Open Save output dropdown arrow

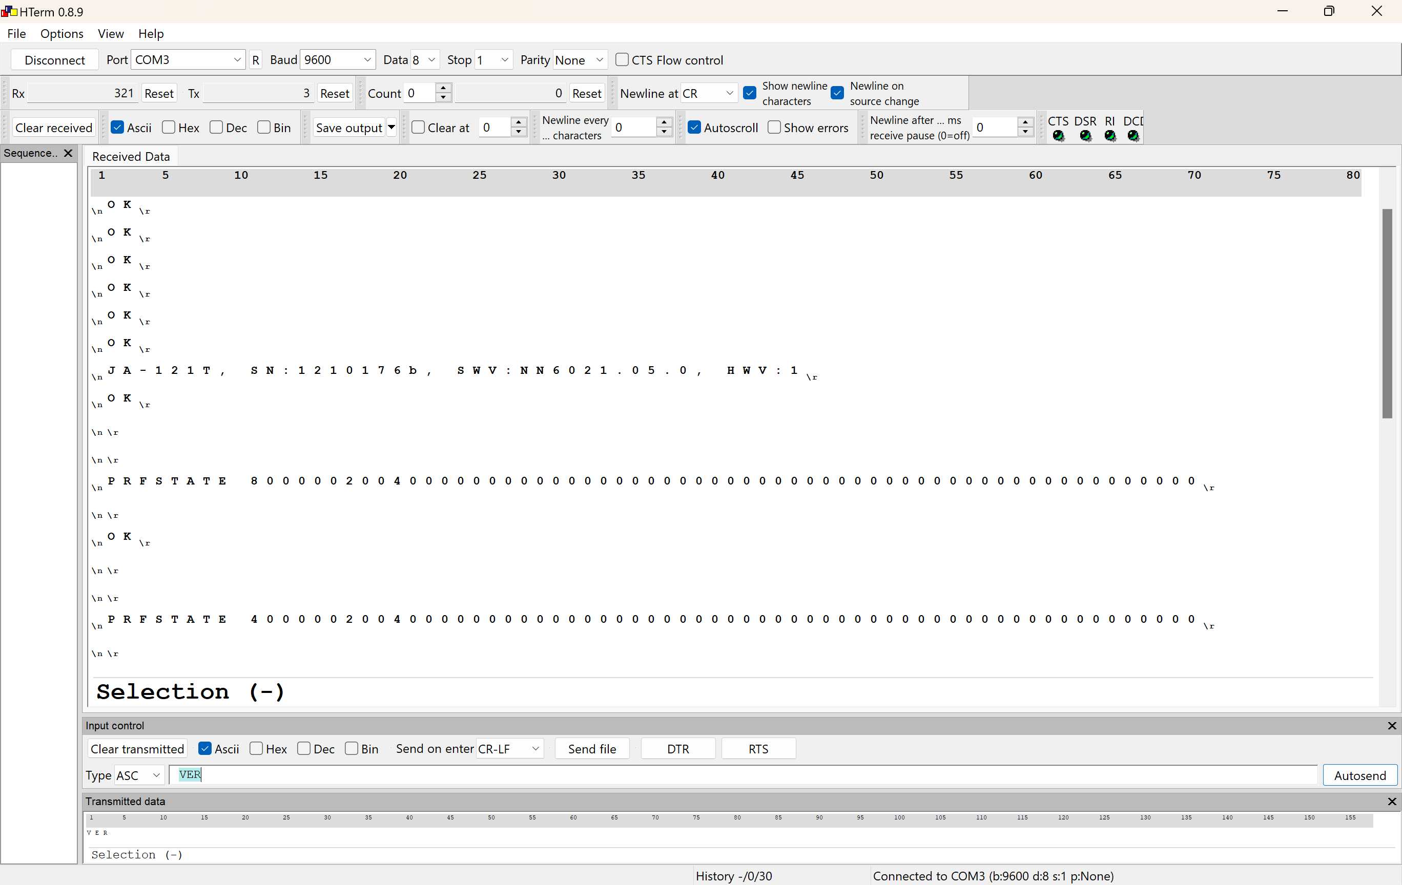tap(391, 128)
